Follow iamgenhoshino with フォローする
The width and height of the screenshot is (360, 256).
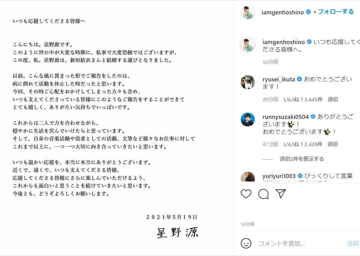coord(336,12)
